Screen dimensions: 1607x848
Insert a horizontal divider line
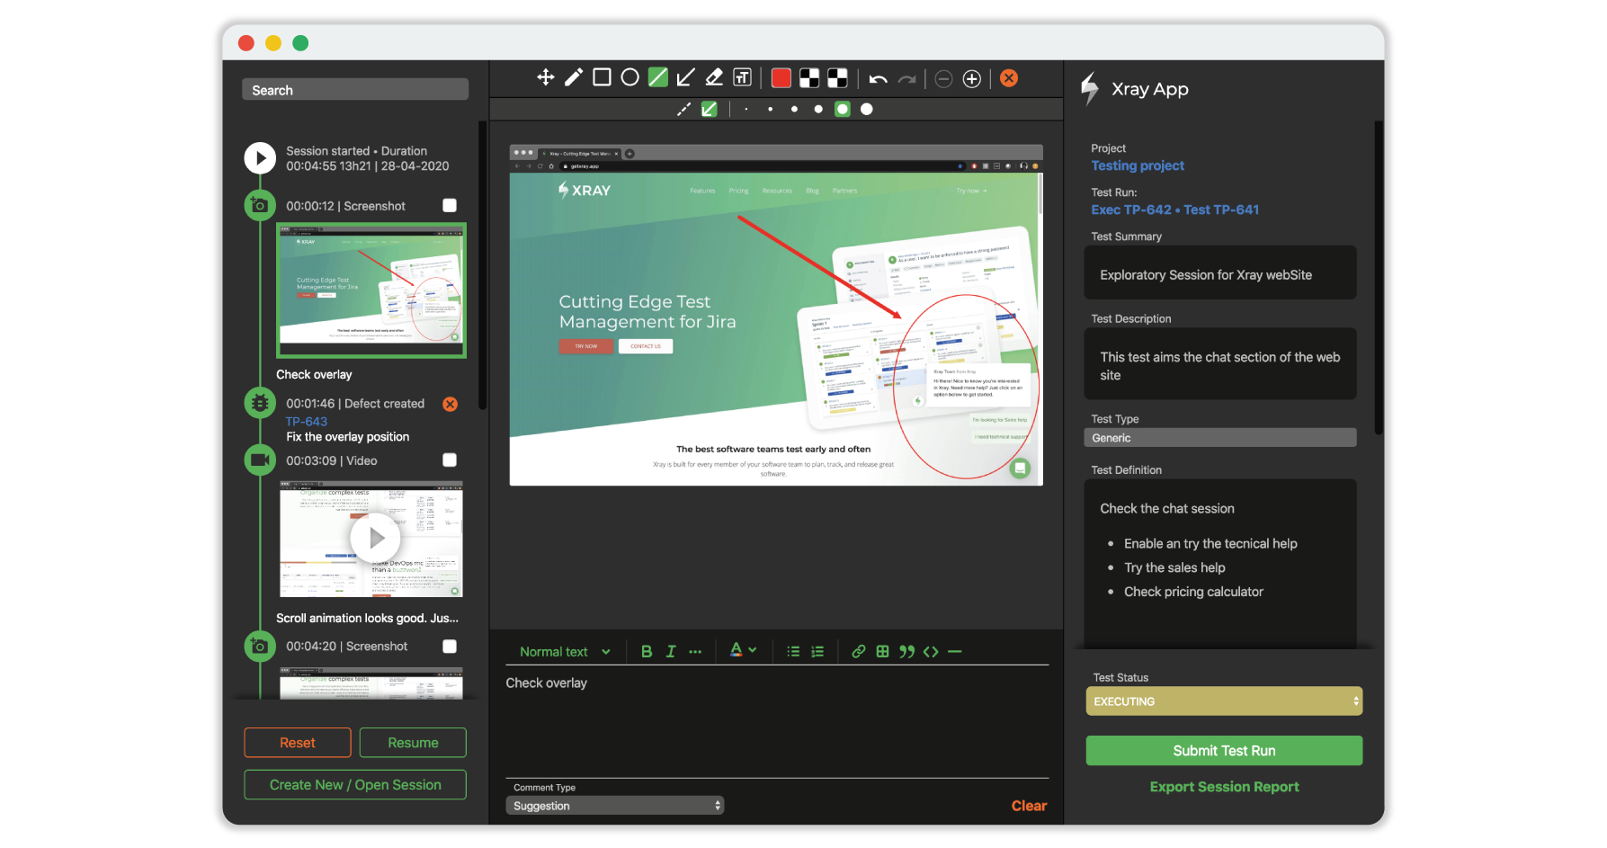(955, 651)
